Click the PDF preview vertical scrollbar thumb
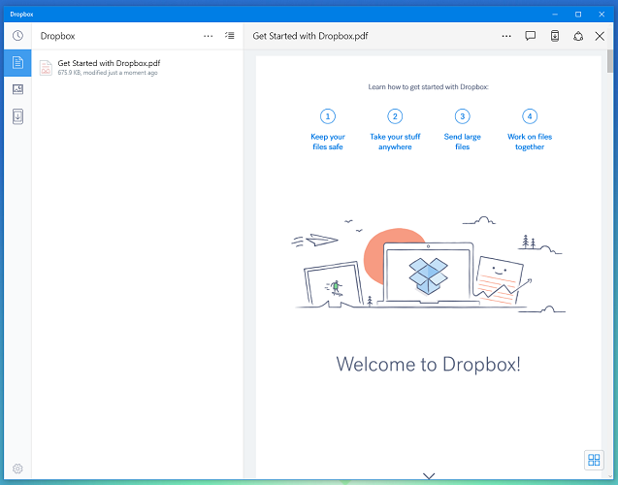 point(610,62)
